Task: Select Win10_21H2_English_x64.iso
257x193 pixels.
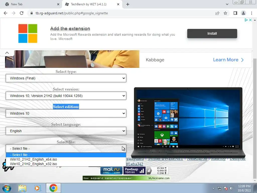Action: pos(66,159)
